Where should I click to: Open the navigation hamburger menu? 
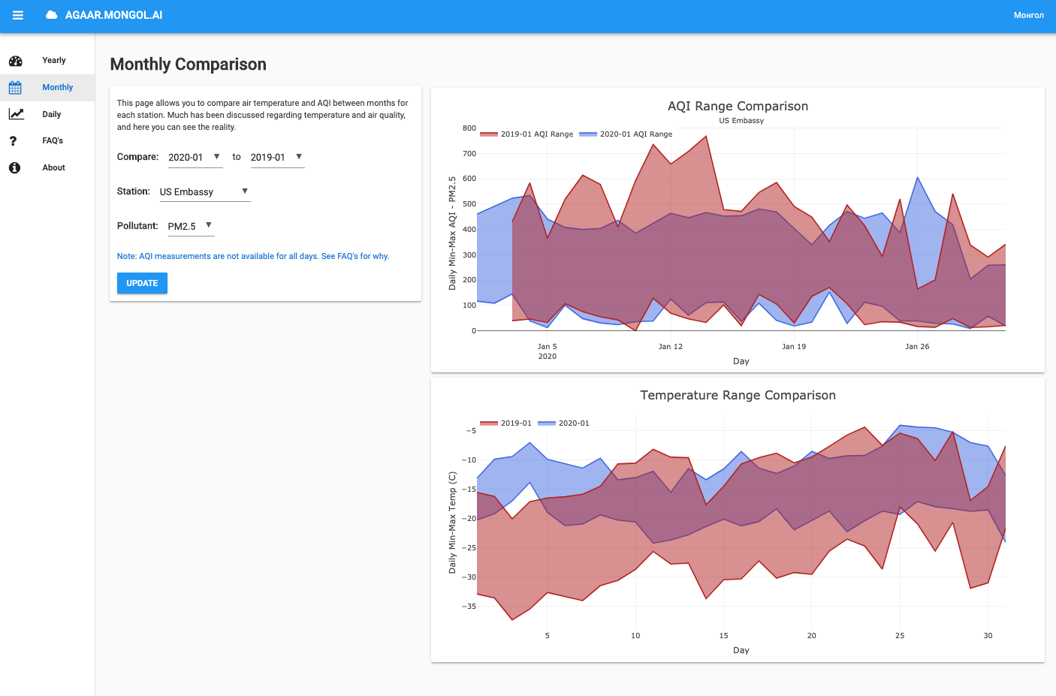coord(17,15)
